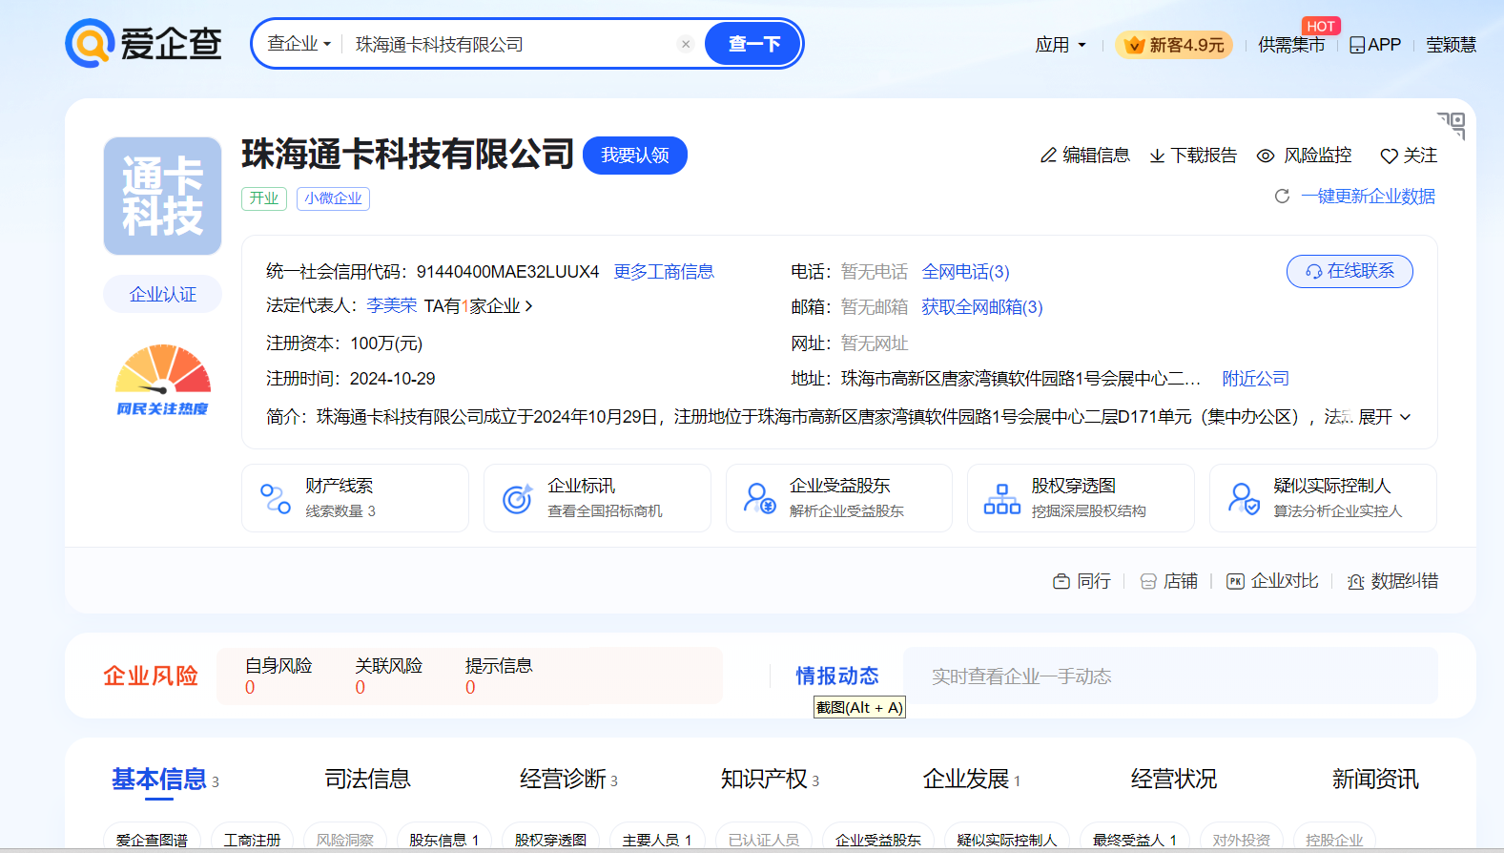Open 供需集市 link
This screenshot has width=1504, height=853.
tap(1291, 45)
